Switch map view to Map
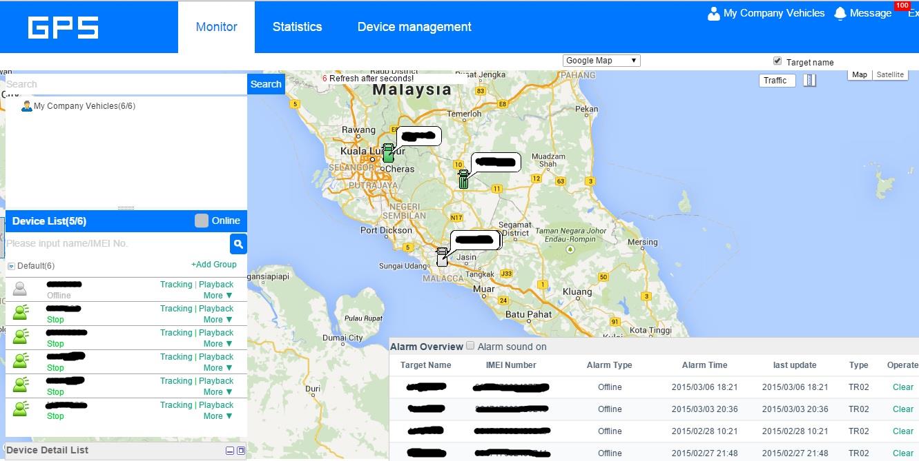This screenshot has height=461, width=919. pyautogui.click(x=860, y=74)
